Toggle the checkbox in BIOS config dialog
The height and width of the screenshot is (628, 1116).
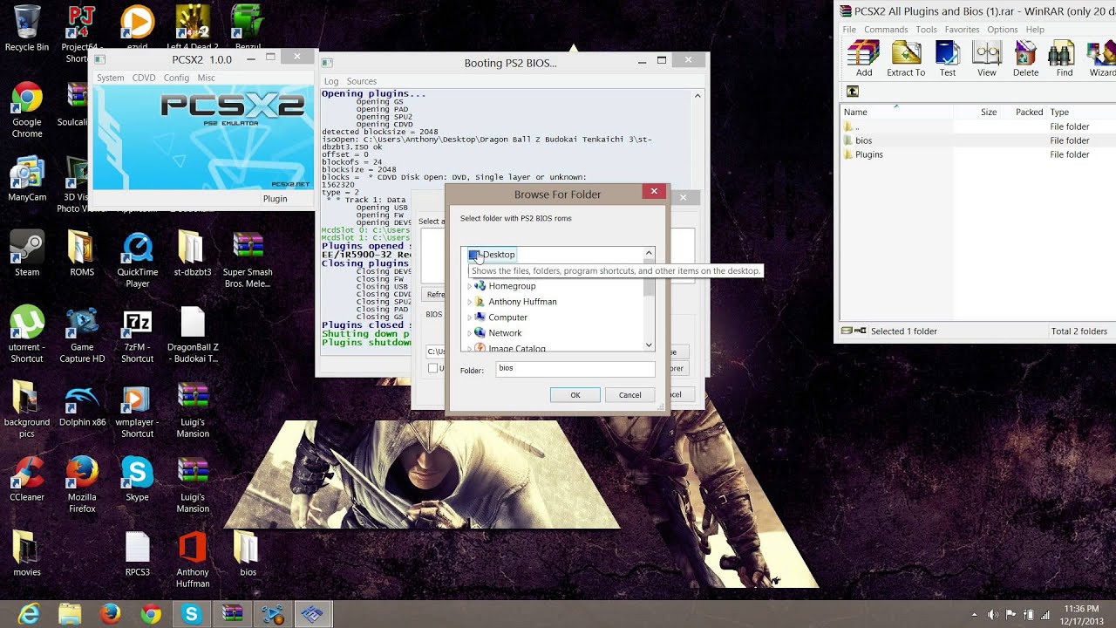click(433, 368)
